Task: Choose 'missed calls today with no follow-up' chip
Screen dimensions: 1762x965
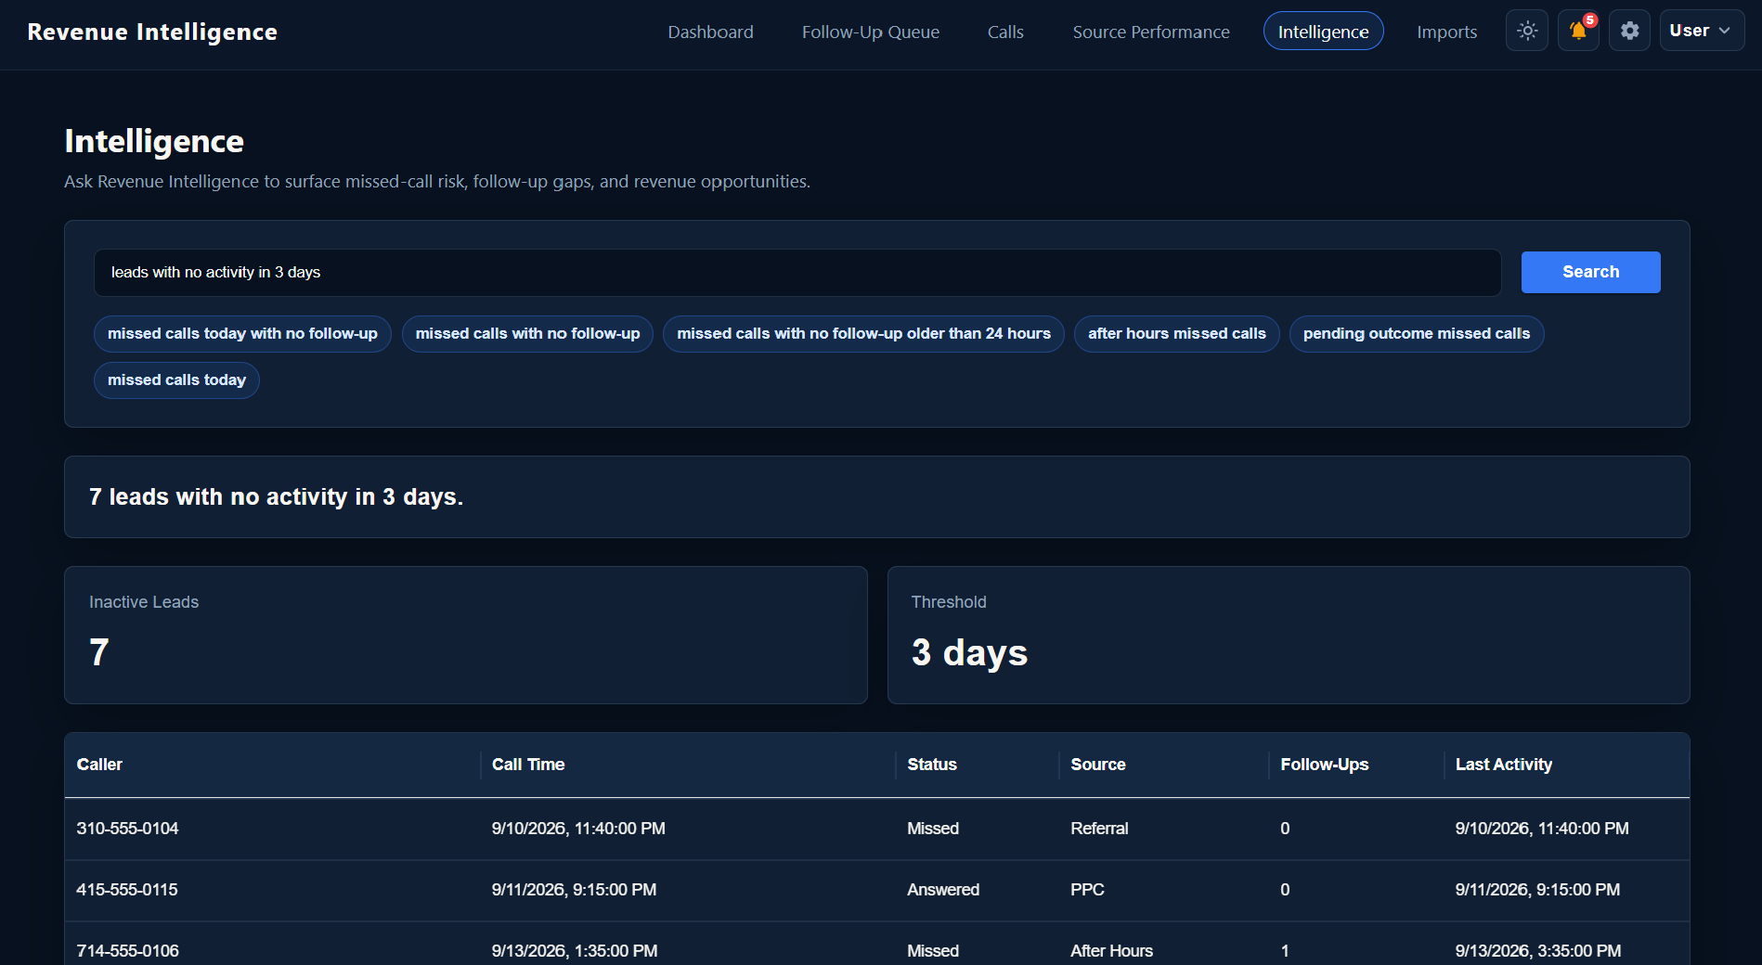Action: pyautogui.click(x=242, y=334)
